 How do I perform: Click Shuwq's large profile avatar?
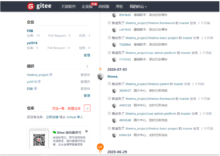[100, 77]
